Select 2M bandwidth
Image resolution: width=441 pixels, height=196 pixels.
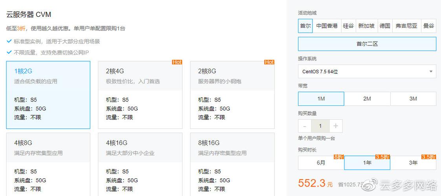(367, 99)
